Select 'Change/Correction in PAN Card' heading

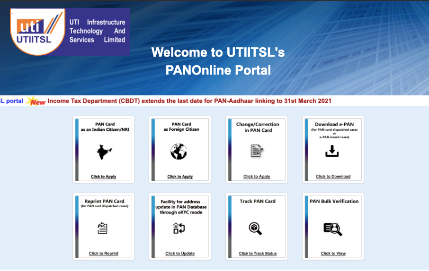(258, 127)
